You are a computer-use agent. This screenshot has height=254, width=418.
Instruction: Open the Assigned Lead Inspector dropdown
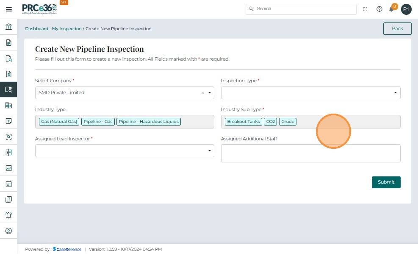click(125, 151)
